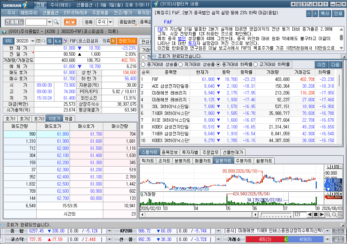Open the 선물옵션 menu tab
Screen dimensions: 347x244
(51, 13)
